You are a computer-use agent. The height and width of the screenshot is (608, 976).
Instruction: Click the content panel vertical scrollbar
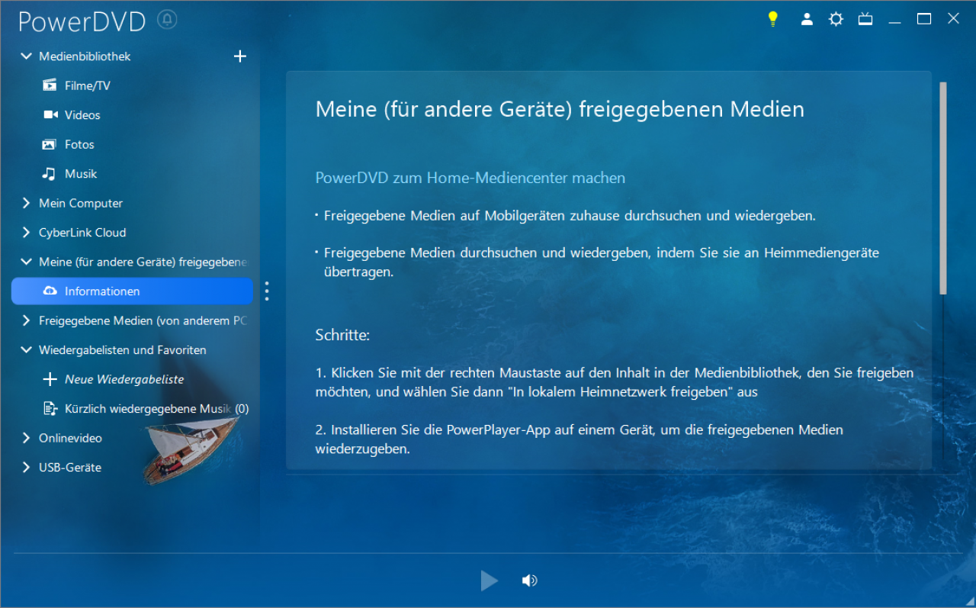coord(943,188)
